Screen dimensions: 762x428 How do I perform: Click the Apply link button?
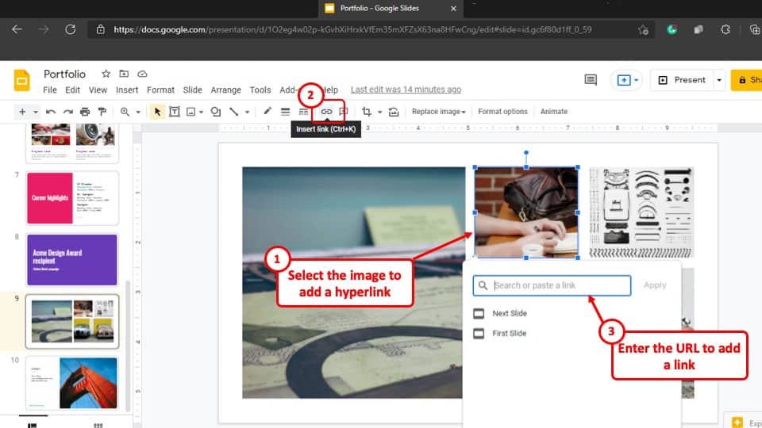[x=655, y=285]
